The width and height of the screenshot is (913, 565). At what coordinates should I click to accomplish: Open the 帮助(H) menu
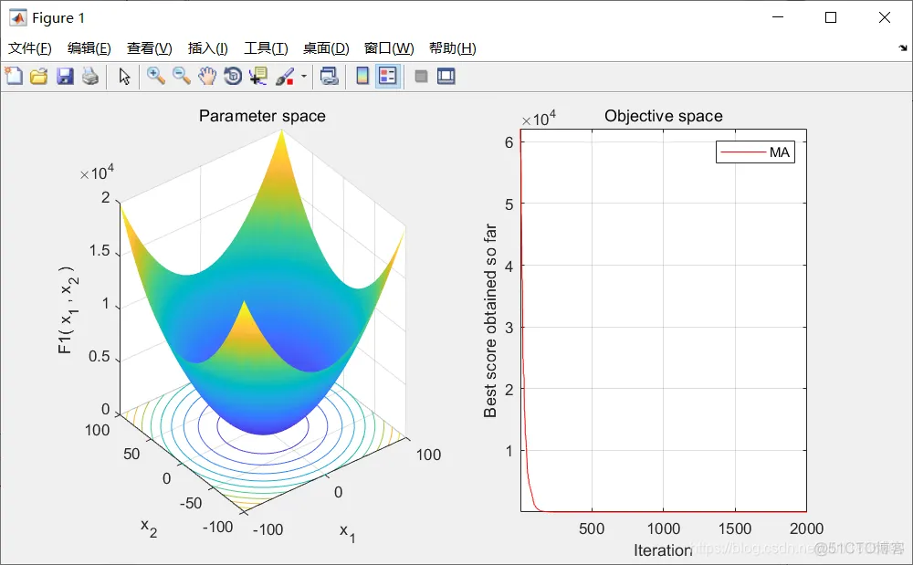[x=453, y=47]
